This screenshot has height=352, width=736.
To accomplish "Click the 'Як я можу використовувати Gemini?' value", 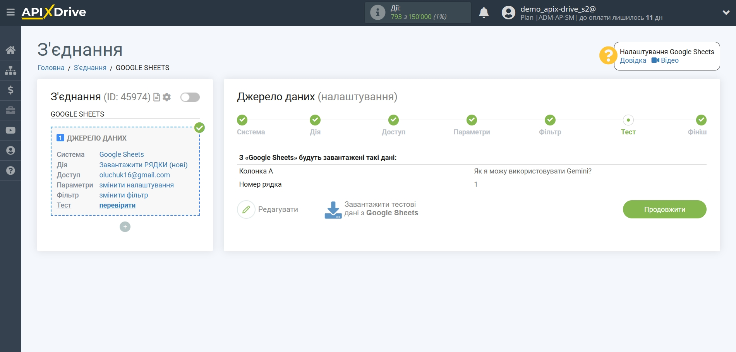I will coord(533,171).
